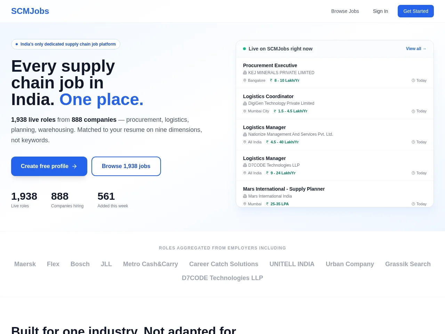The height and width of the screenshot is (334, 445).
Task: Click D7CODE Technologies LLP in the employers list
Action: point(222,278)
